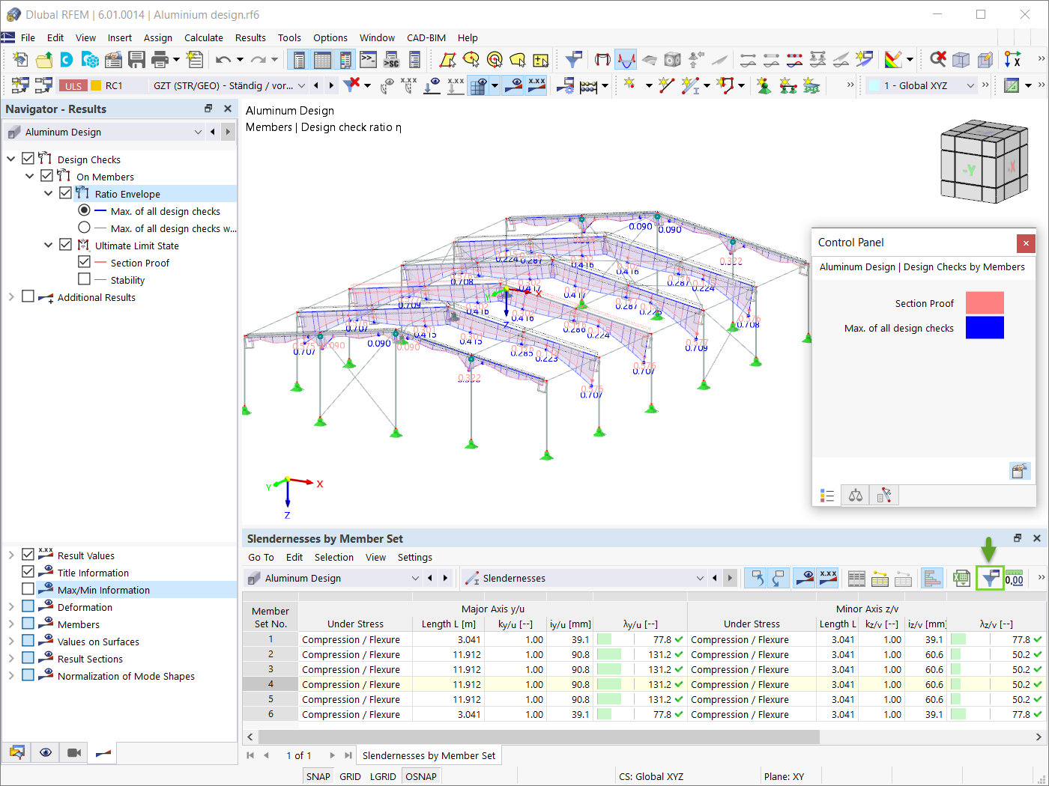Image resolution: width=1049 pixels, height=786 pixels.
Task: Select 'Max. of all design checks w...' radio button
Action: (84, 228)
